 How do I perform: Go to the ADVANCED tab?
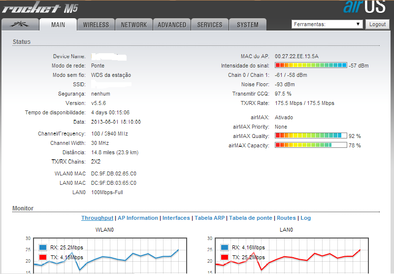pyautogui.click(x=172, y=25)
